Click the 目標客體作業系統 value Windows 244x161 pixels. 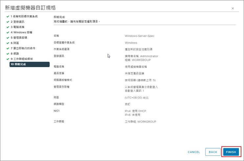pos(131,43)
